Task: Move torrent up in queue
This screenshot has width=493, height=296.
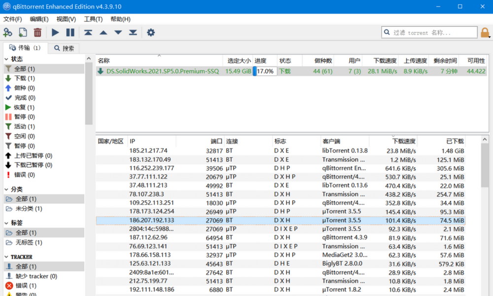Action: [x=103, y=32]
